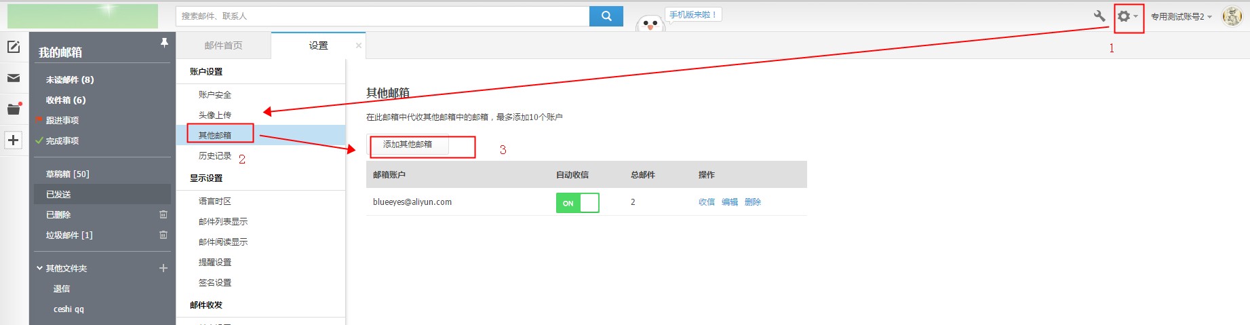Click the plus icon in left rail
Screen dimensions: 1250x325
point(14,140)
